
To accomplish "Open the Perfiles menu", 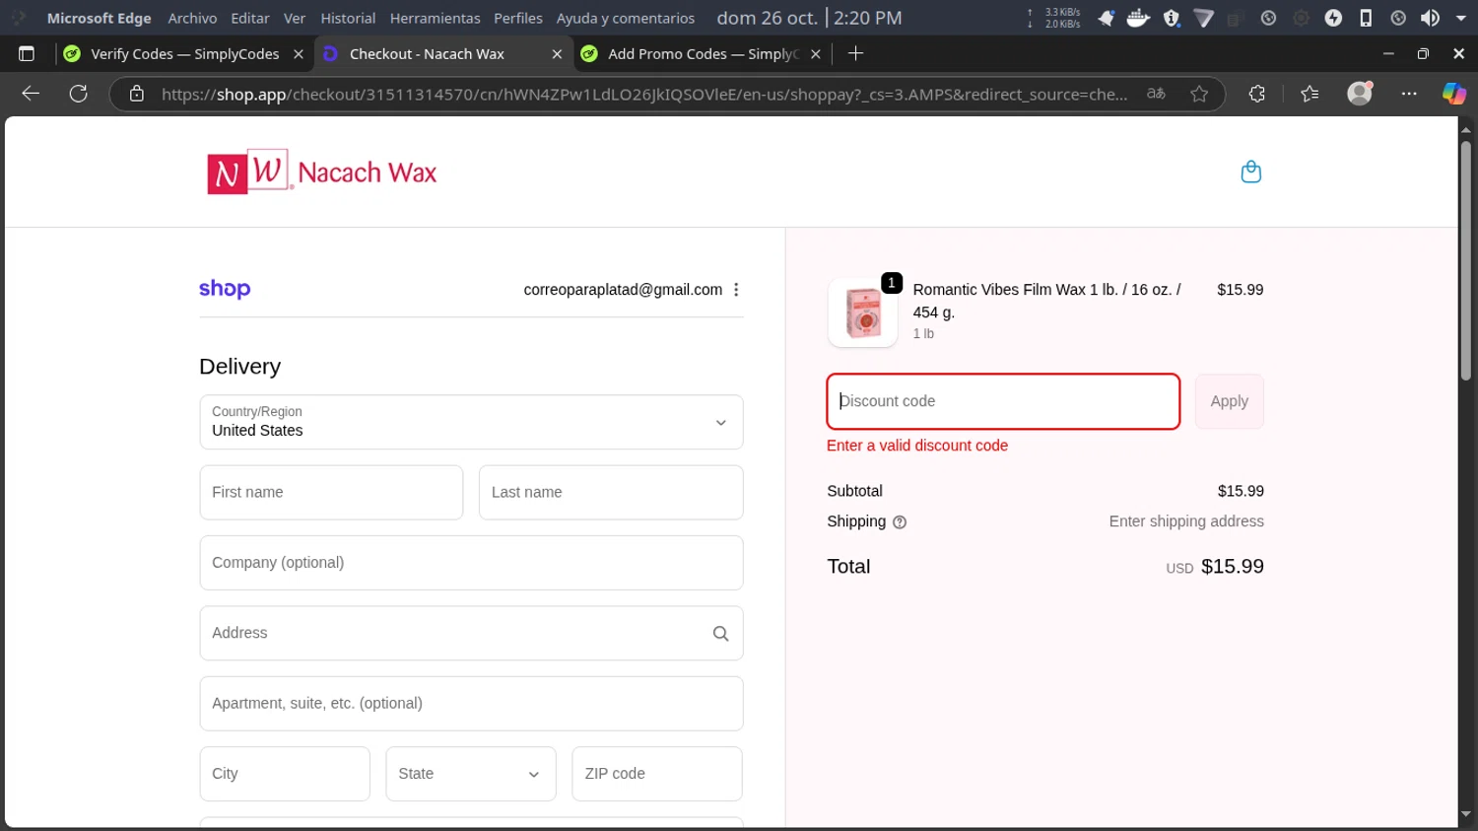I will (x=518, y=18).
